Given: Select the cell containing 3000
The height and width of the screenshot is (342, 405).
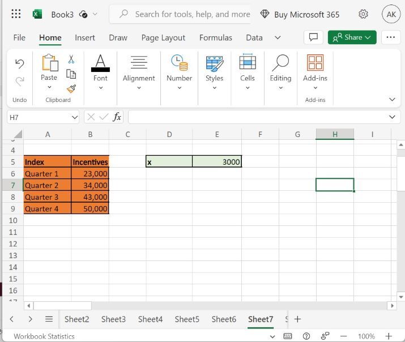Looking at the screenshot, I should pyautogui.click(x=217, y=161).
